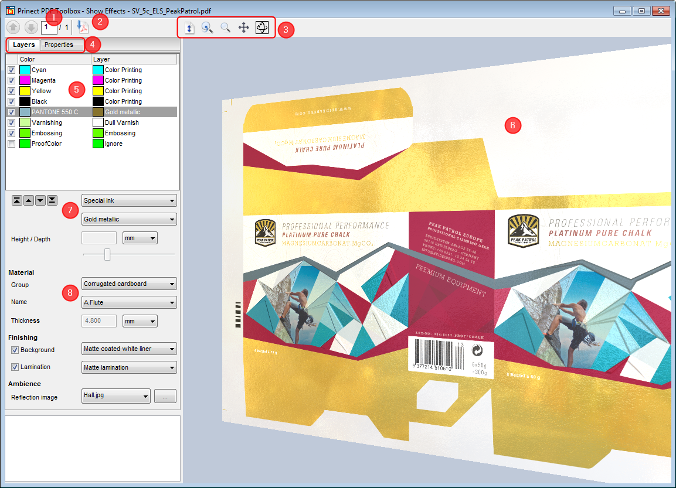Select the pan move tool
This screenshot has height=488, width=676.
pyautogui.click(x=244, y=28)
